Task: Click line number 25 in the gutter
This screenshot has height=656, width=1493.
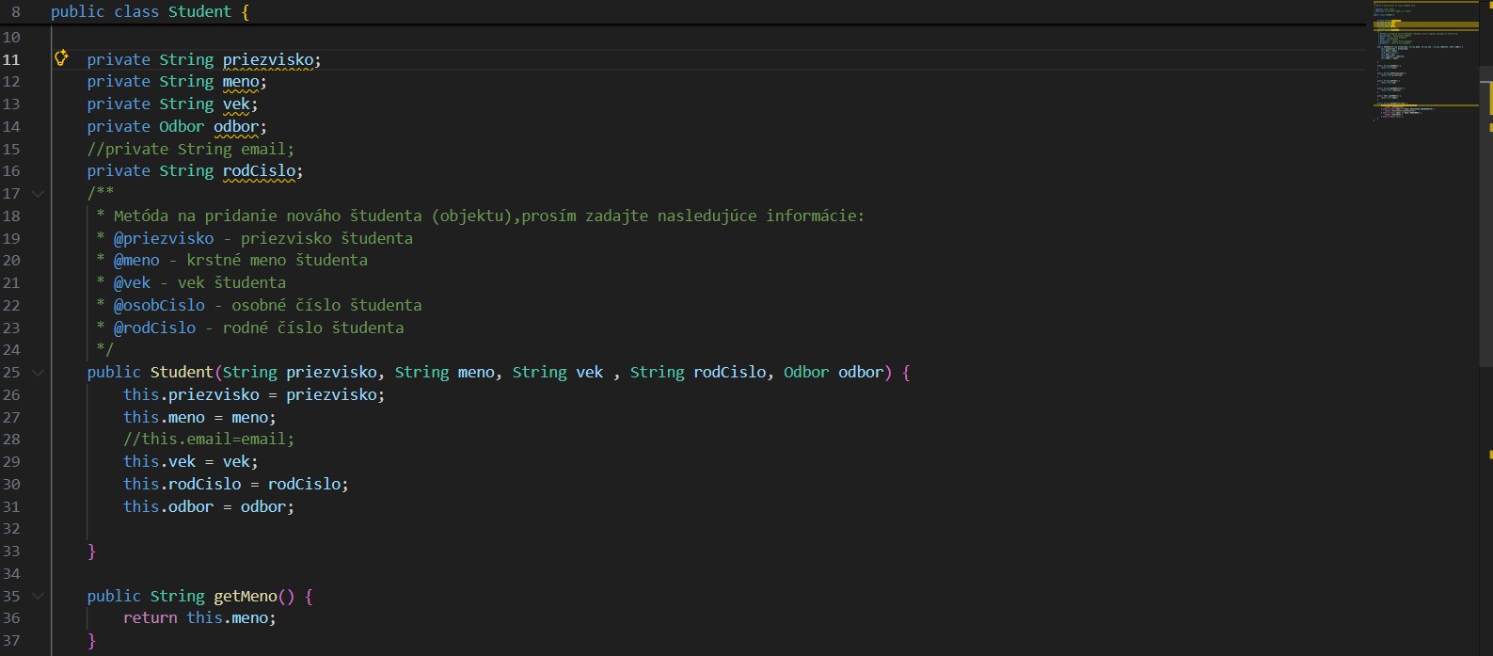Action: (11, 373)
